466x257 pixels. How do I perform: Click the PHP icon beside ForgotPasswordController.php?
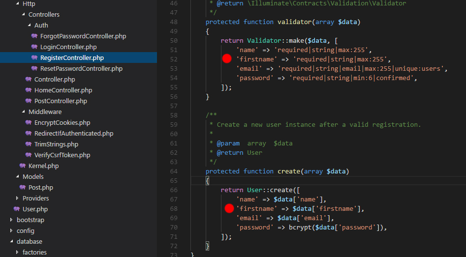[x=34, y=36]
